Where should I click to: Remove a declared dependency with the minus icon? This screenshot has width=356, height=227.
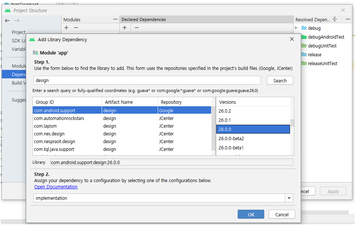pos(136,28)
